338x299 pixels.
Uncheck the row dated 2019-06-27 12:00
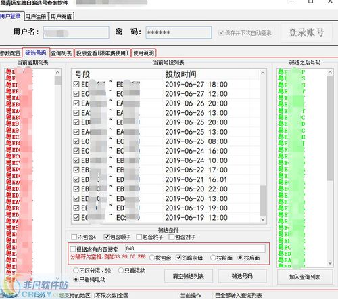pos(76,94)
